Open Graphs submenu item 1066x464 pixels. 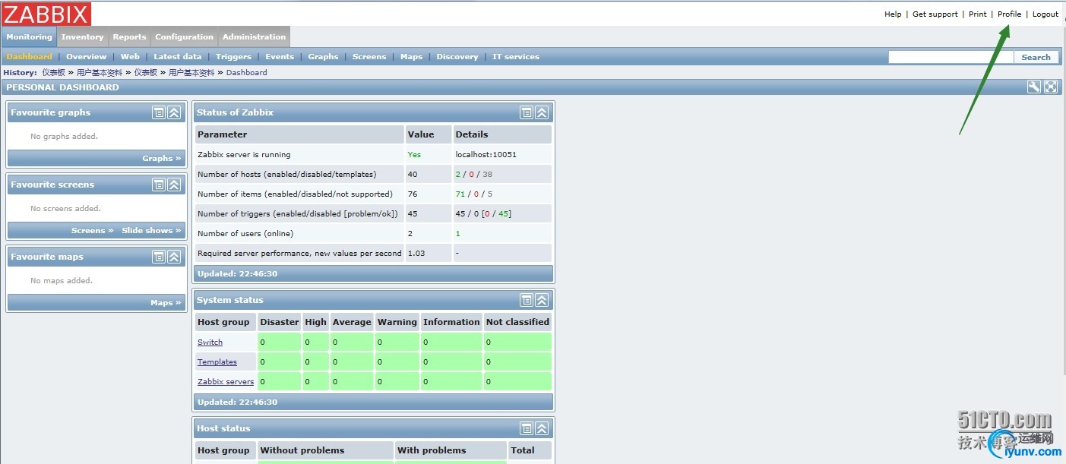tap(323, 57)
